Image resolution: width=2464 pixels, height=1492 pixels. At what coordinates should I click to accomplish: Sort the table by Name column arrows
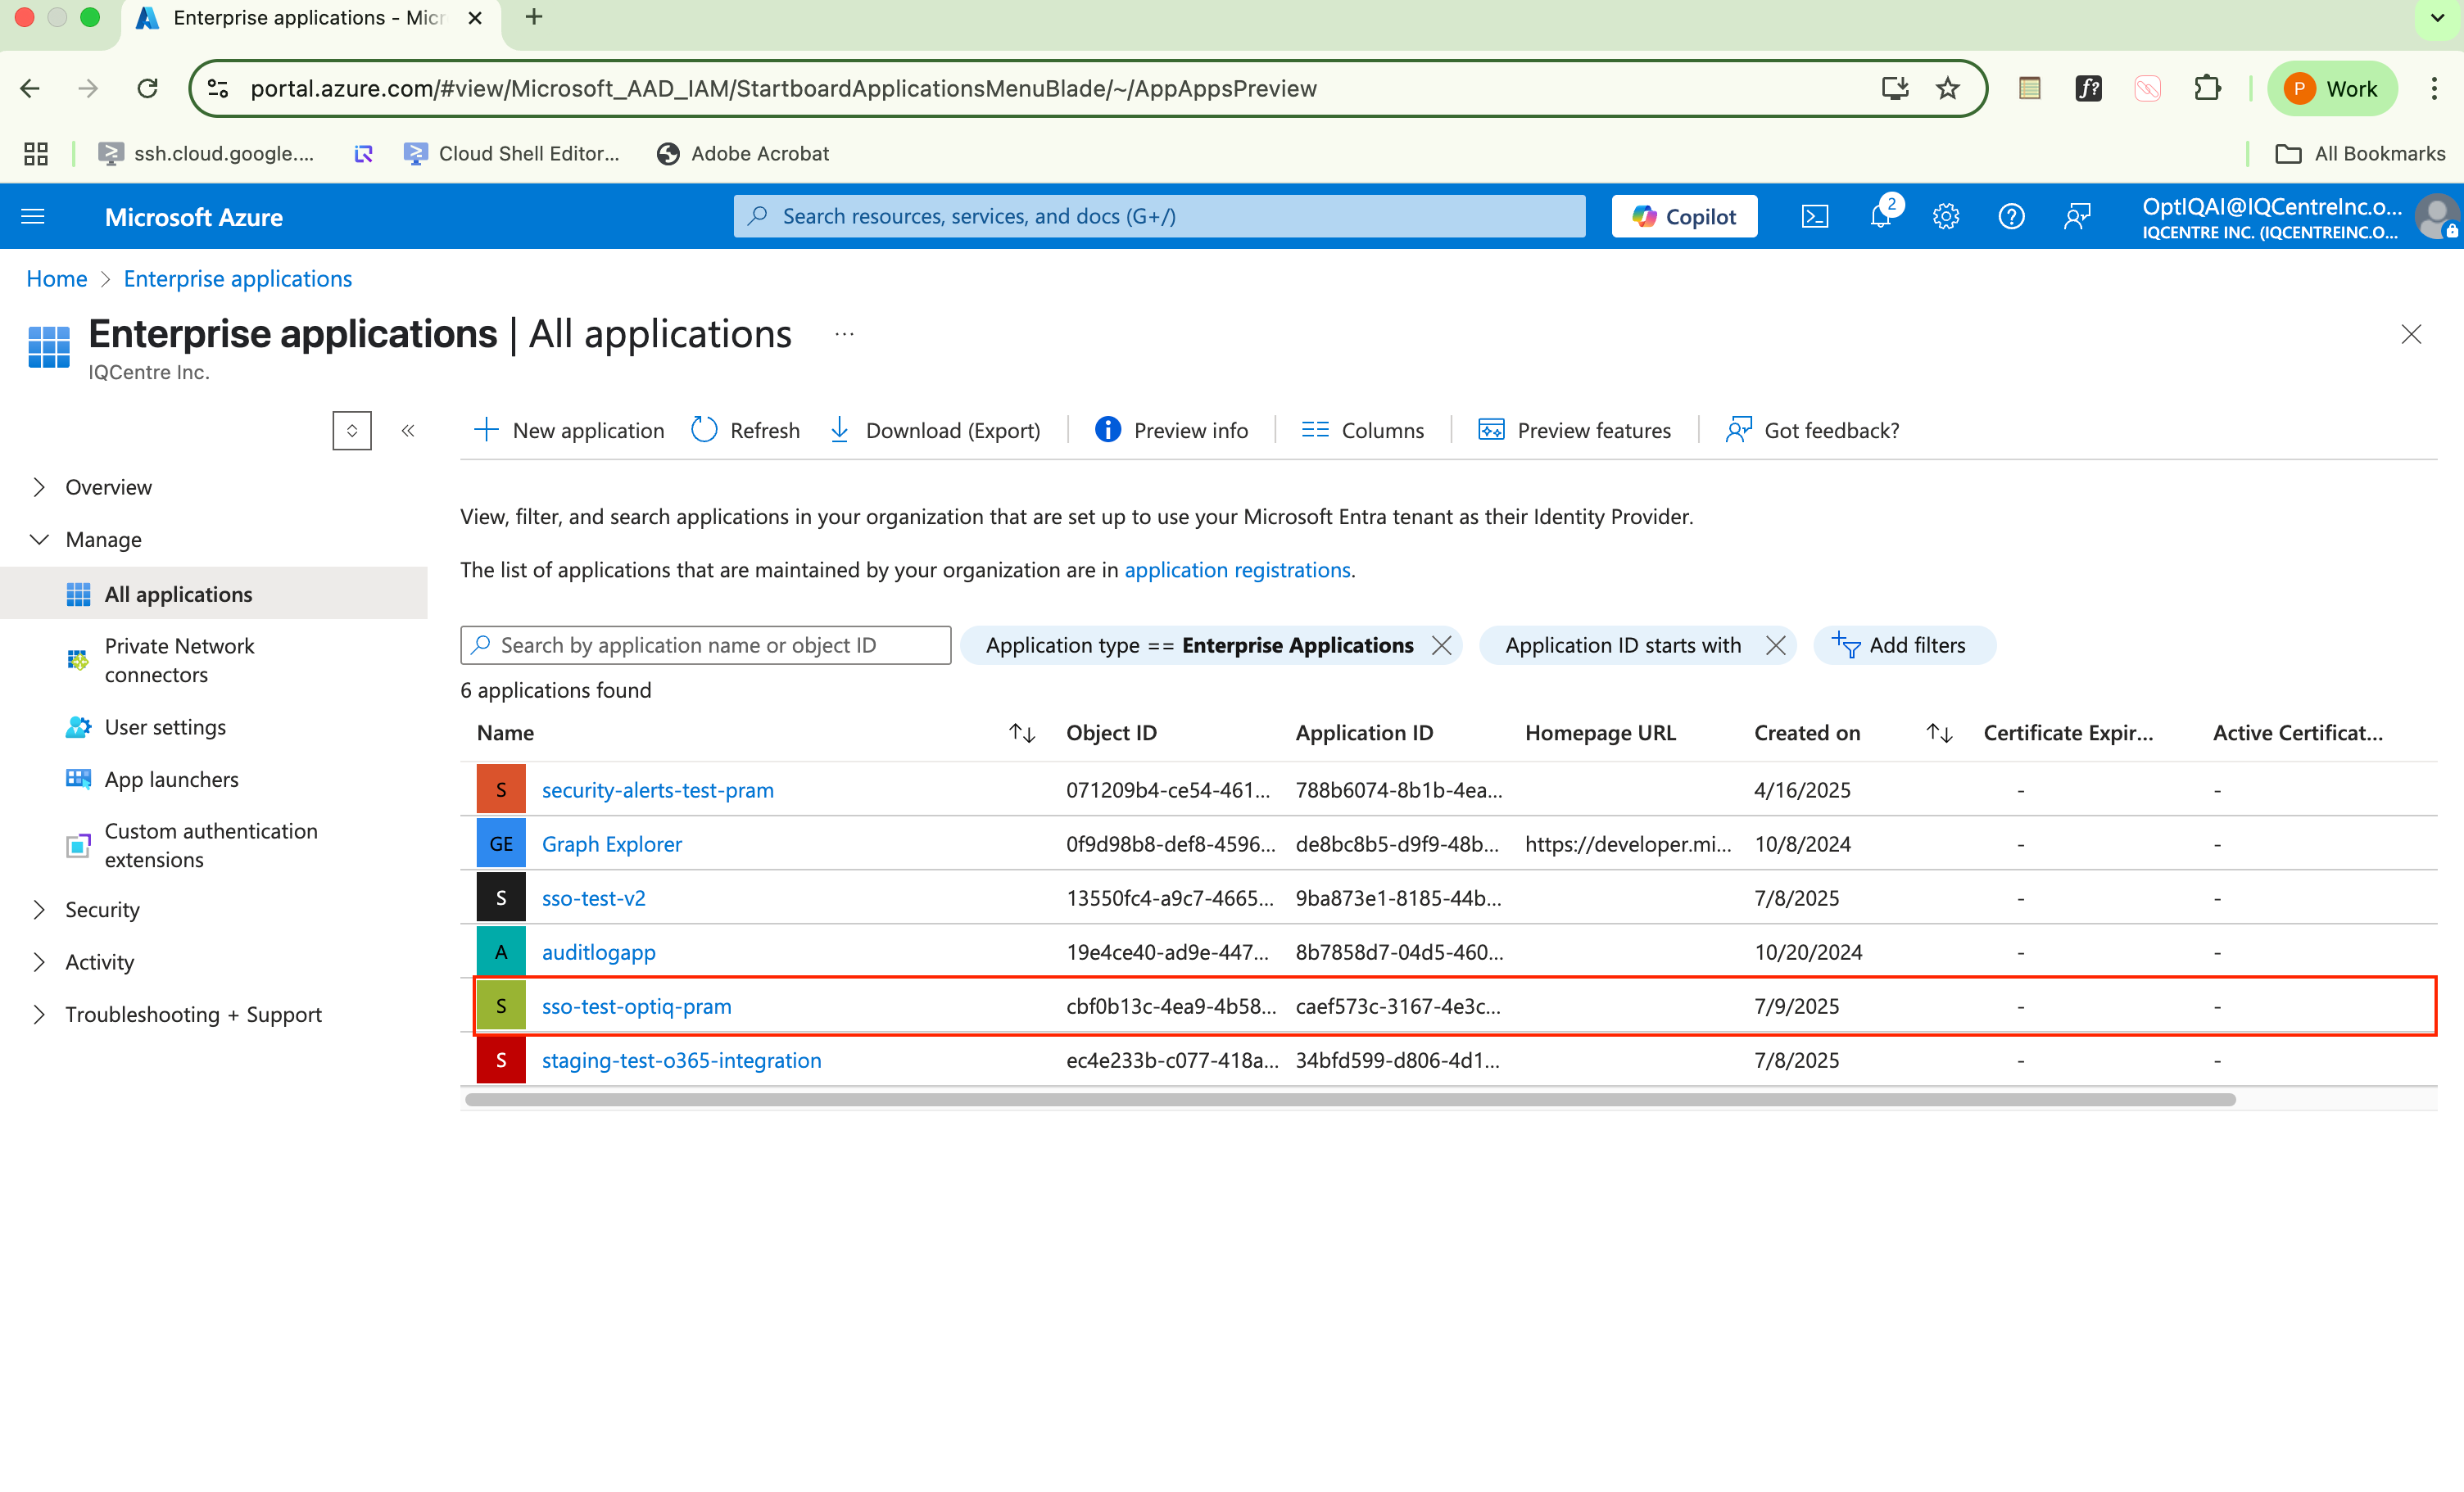(x=1021, y=733)
